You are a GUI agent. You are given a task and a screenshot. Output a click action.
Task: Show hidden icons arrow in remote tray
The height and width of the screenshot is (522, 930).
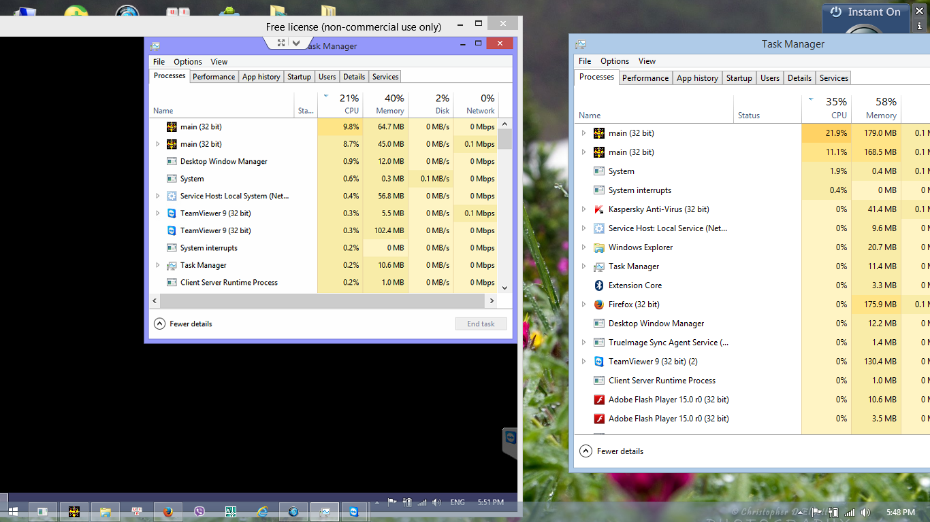pos(376,503)
